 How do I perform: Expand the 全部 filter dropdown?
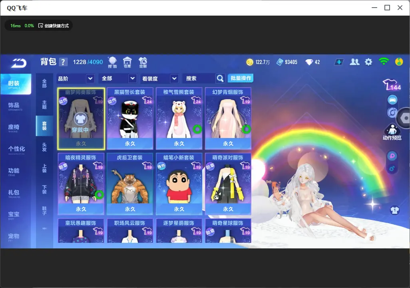coord(118,78)
